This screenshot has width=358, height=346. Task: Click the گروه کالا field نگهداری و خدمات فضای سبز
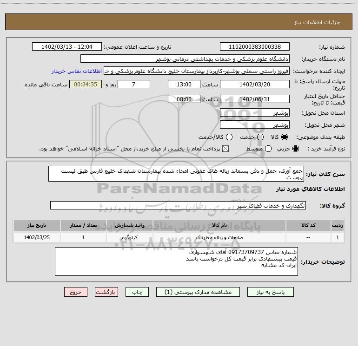[x=178, y=205]
